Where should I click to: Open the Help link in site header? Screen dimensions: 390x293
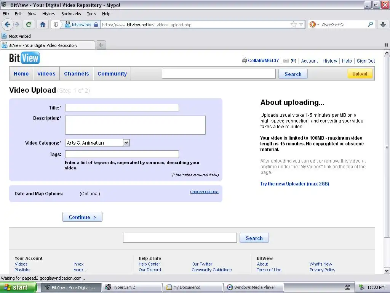click(x=347, y=61)
